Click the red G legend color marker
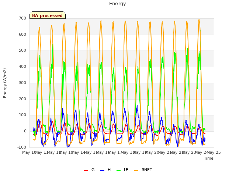 point(86,170)
